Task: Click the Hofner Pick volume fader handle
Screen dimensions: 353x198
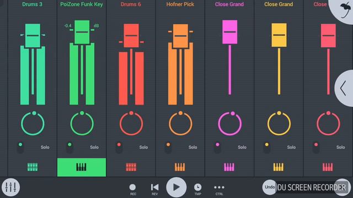Action: point(180,36)
